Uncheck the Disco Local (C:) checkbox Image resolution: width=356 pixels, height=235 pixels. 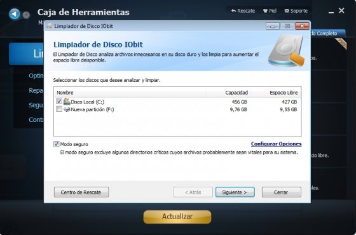click(x=59, y=101)
